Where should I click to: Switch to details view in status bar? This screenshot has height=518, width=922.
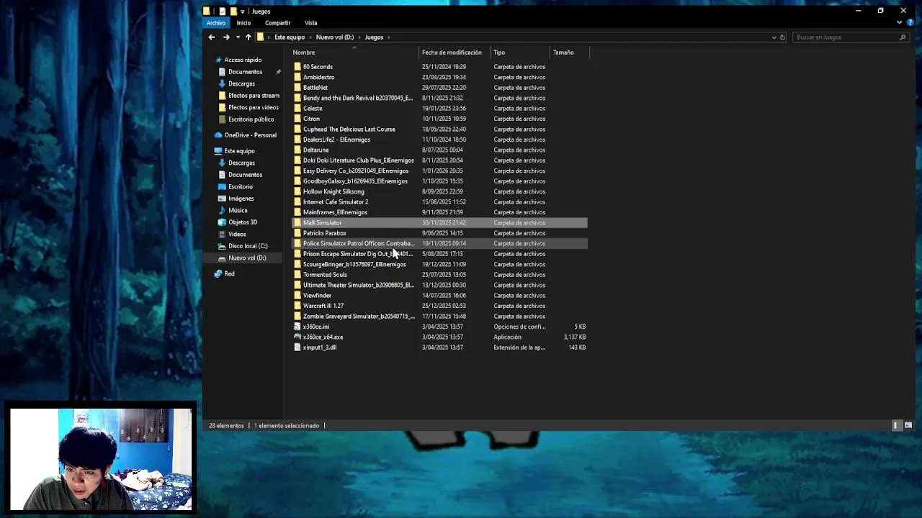click(x=896, y=426)
